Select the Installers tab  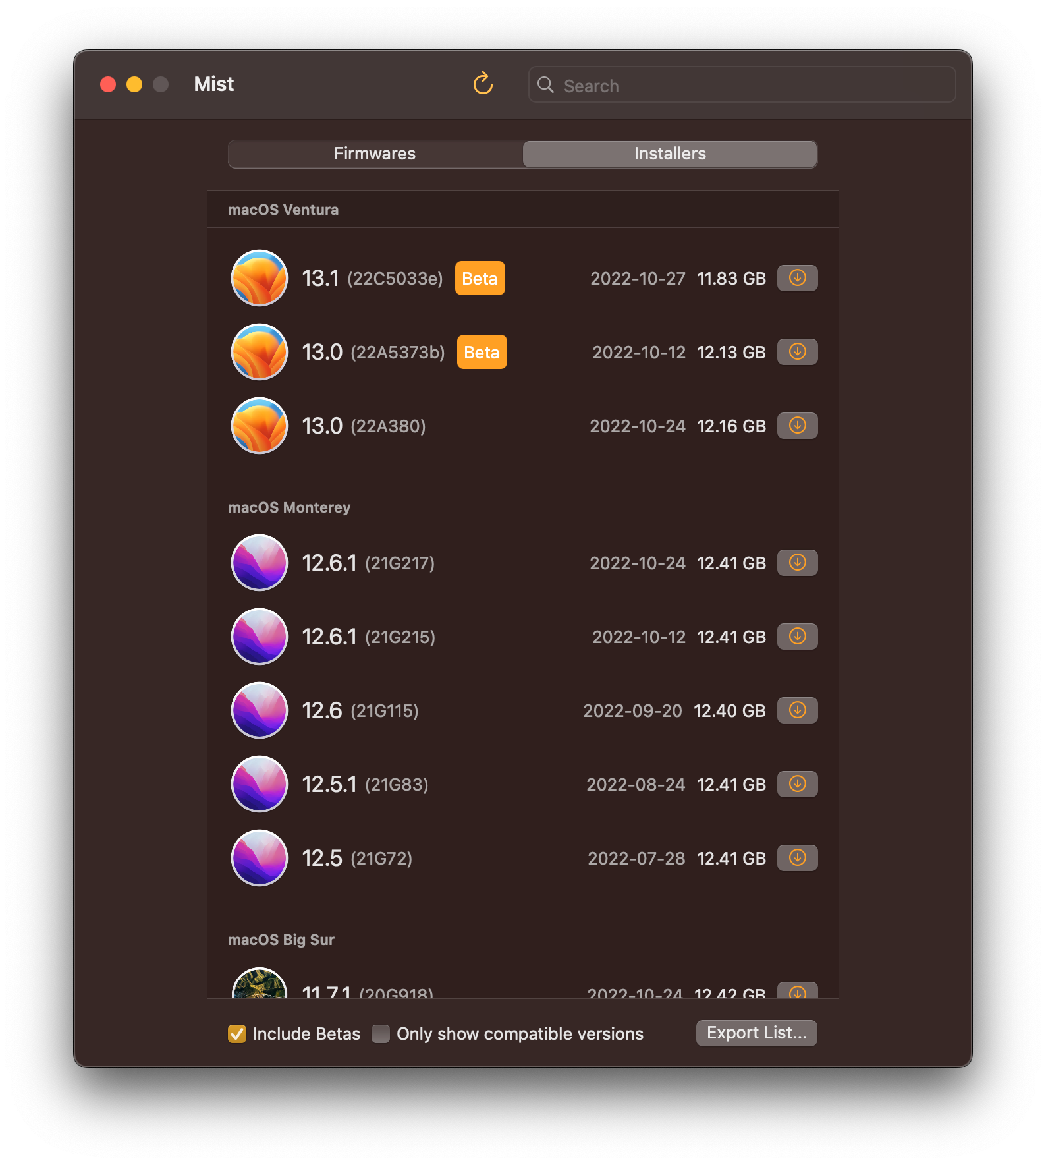click(x=670, y=154)
